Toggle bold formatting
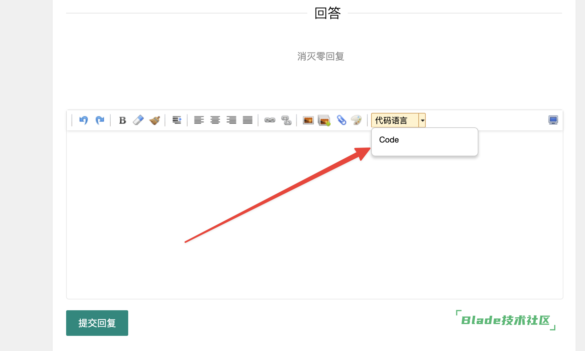Screen dimensions: 585x351 [x=122, y=120]
